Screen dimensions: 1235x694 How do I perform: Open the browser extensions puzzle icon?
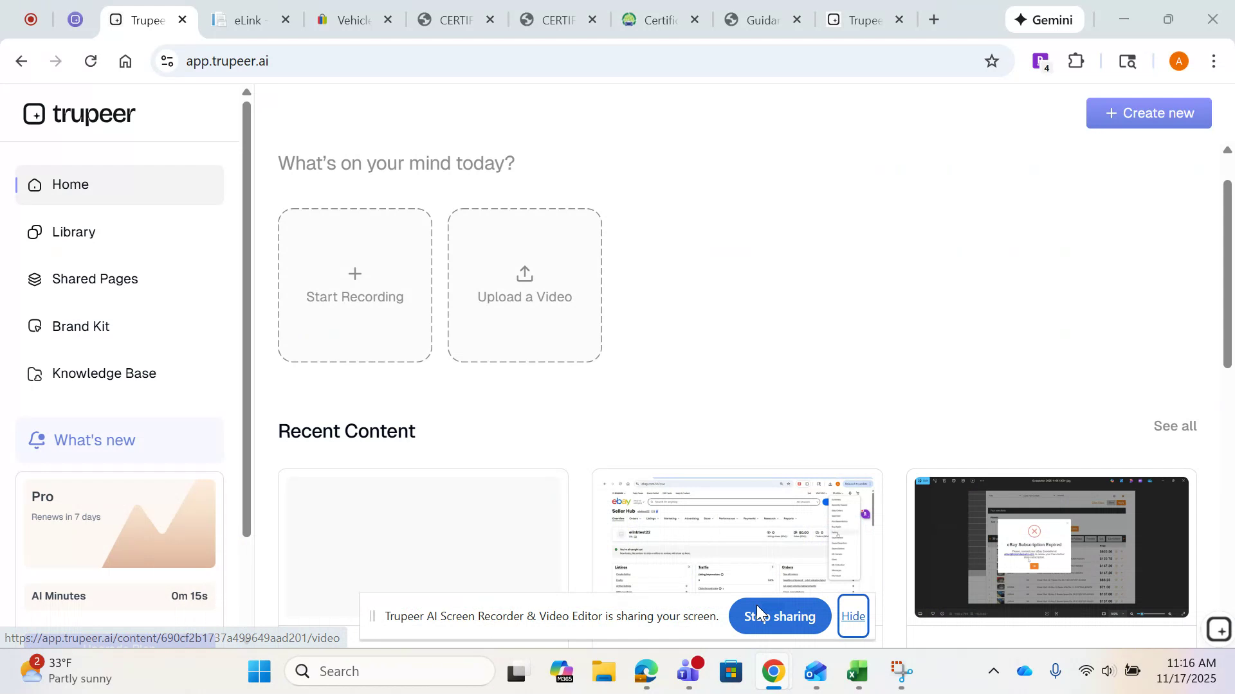pos(1075,61)
